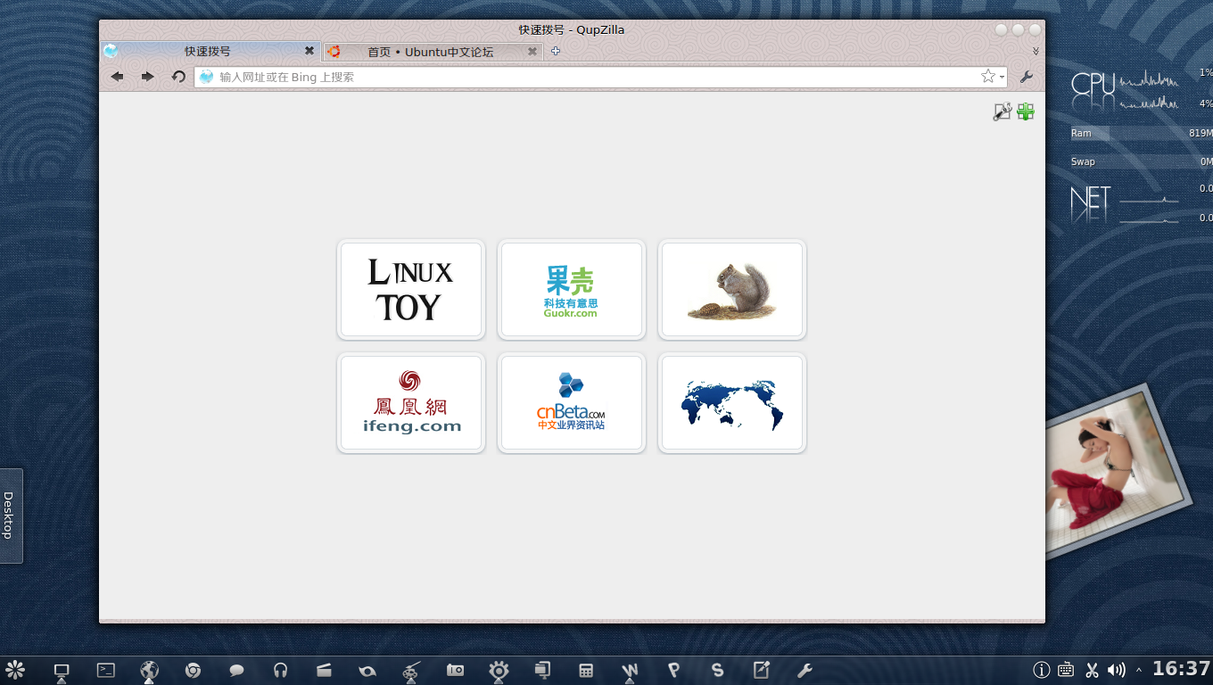Click the Swap usage bar widget
Screen dimensions: 1213x685
1142,161
